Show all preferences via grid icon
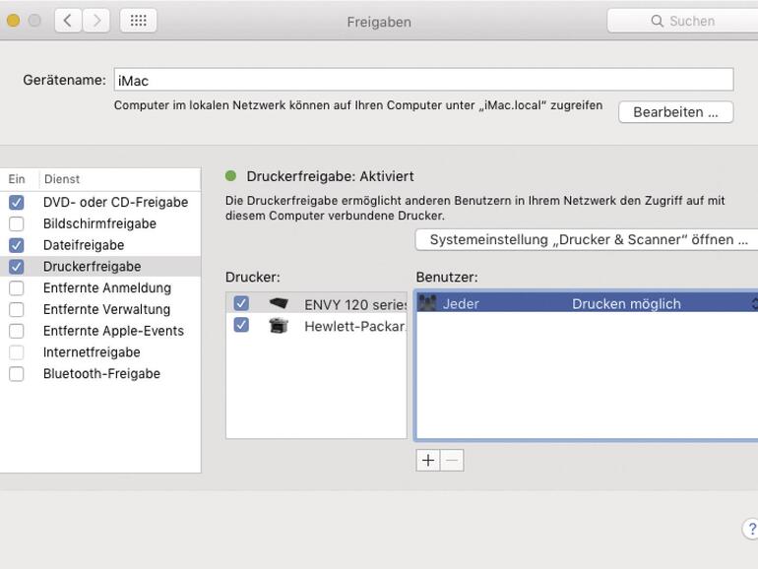This screenshot has height=569, width=758. [138, 21]
